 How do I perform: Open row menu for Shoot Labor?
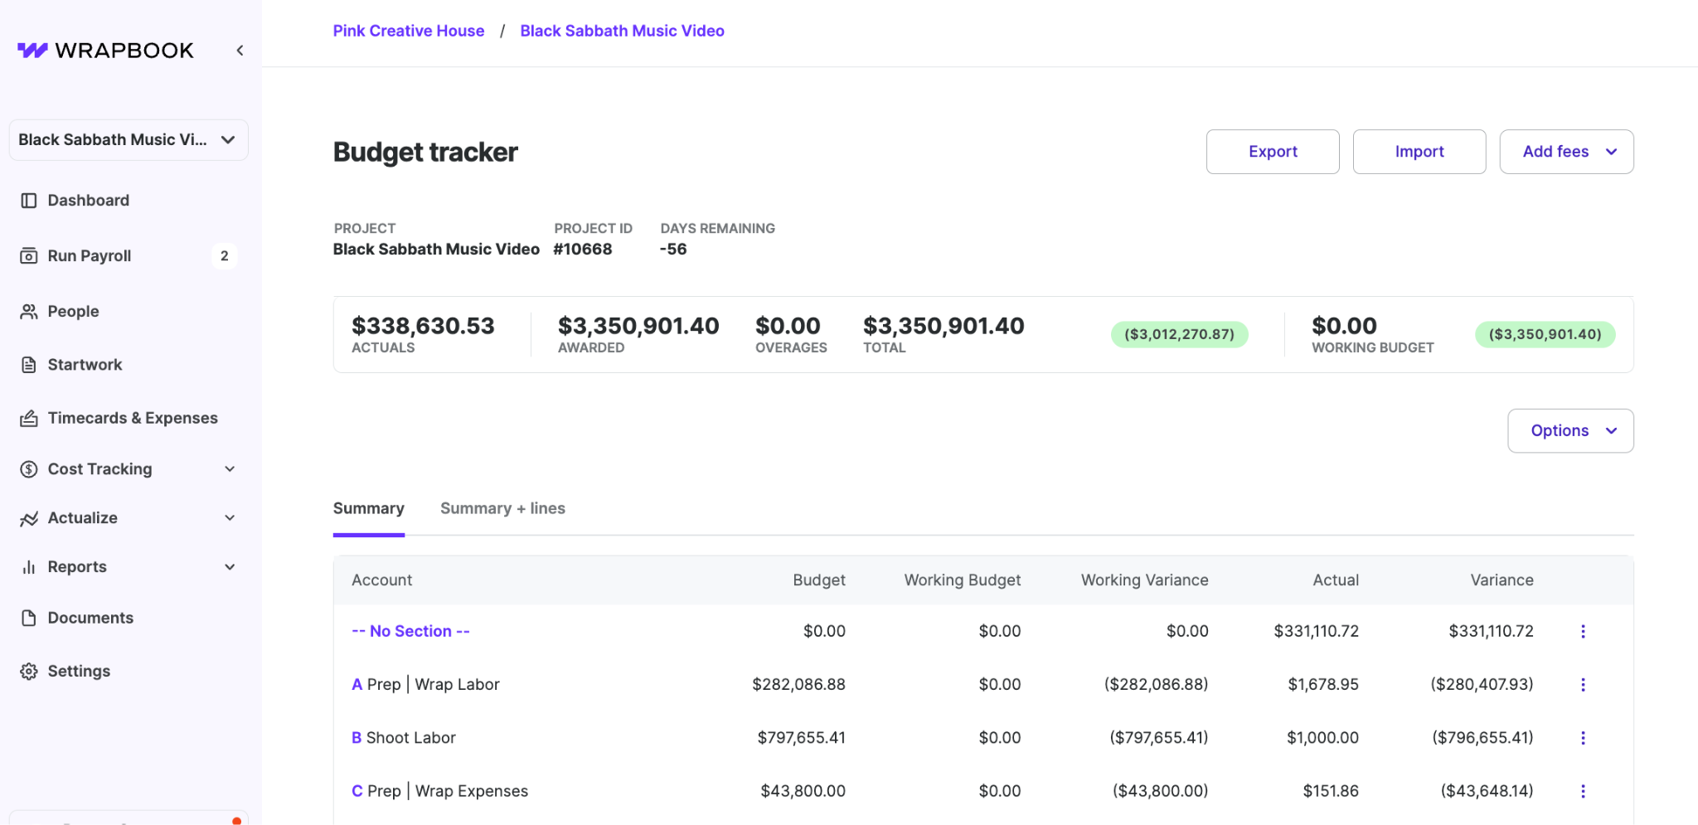(1582, 738)
